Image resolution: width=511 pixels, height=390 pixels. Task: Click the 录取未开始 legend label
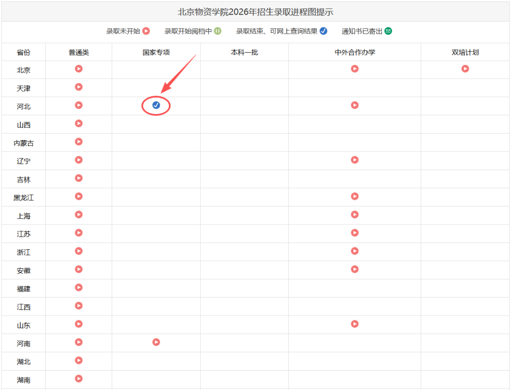coord(123,31)
